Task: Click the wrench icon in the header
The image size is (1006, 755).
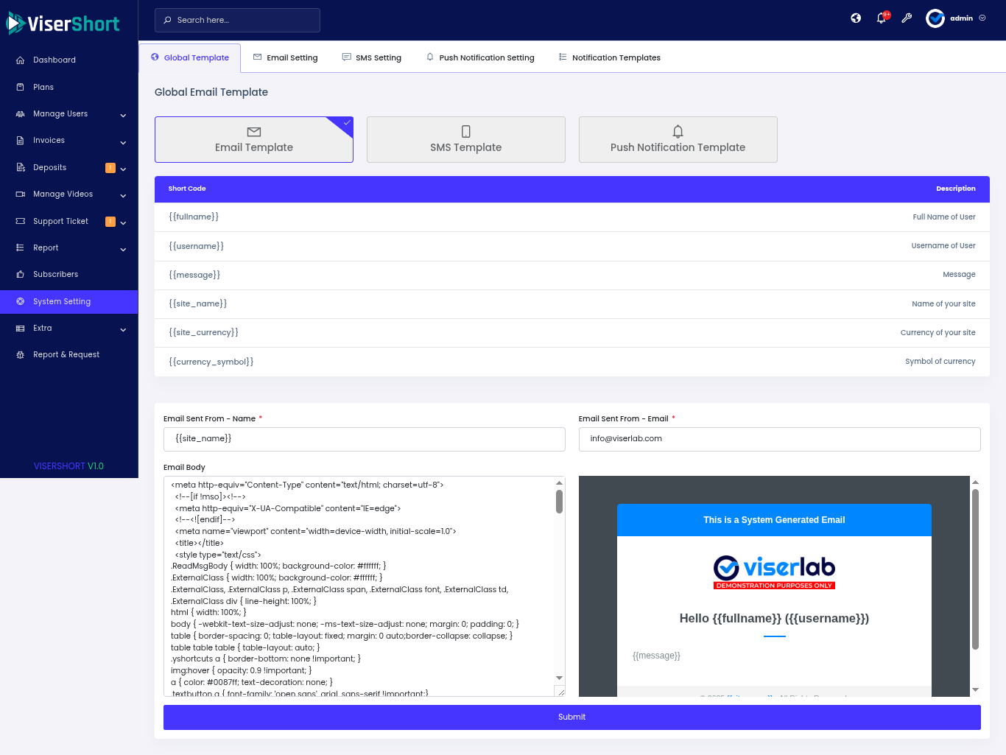Action: click(907, 18)
